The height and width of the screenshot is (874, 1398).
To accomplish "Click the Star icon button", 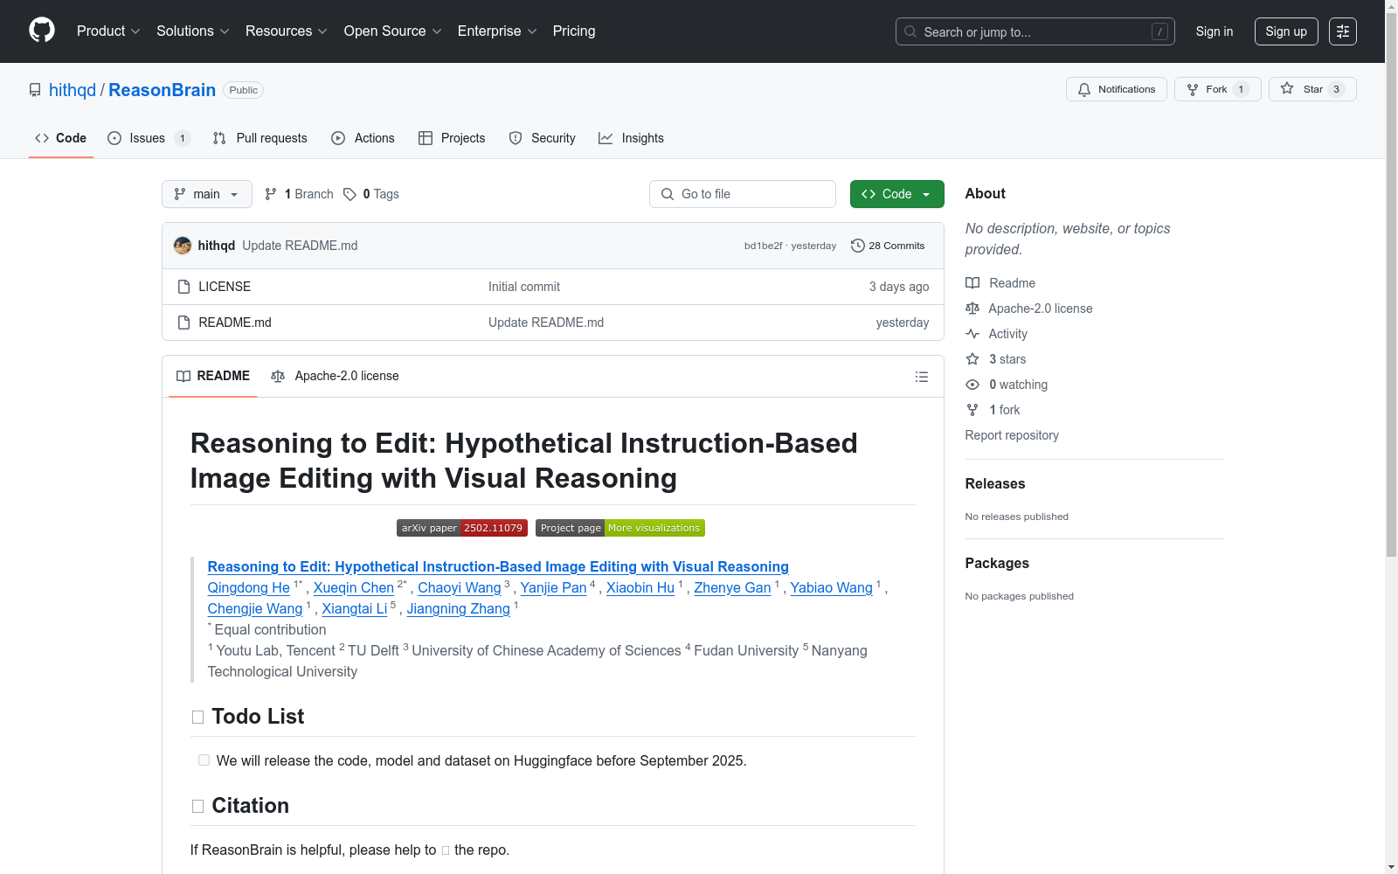I will [1312, 89].
